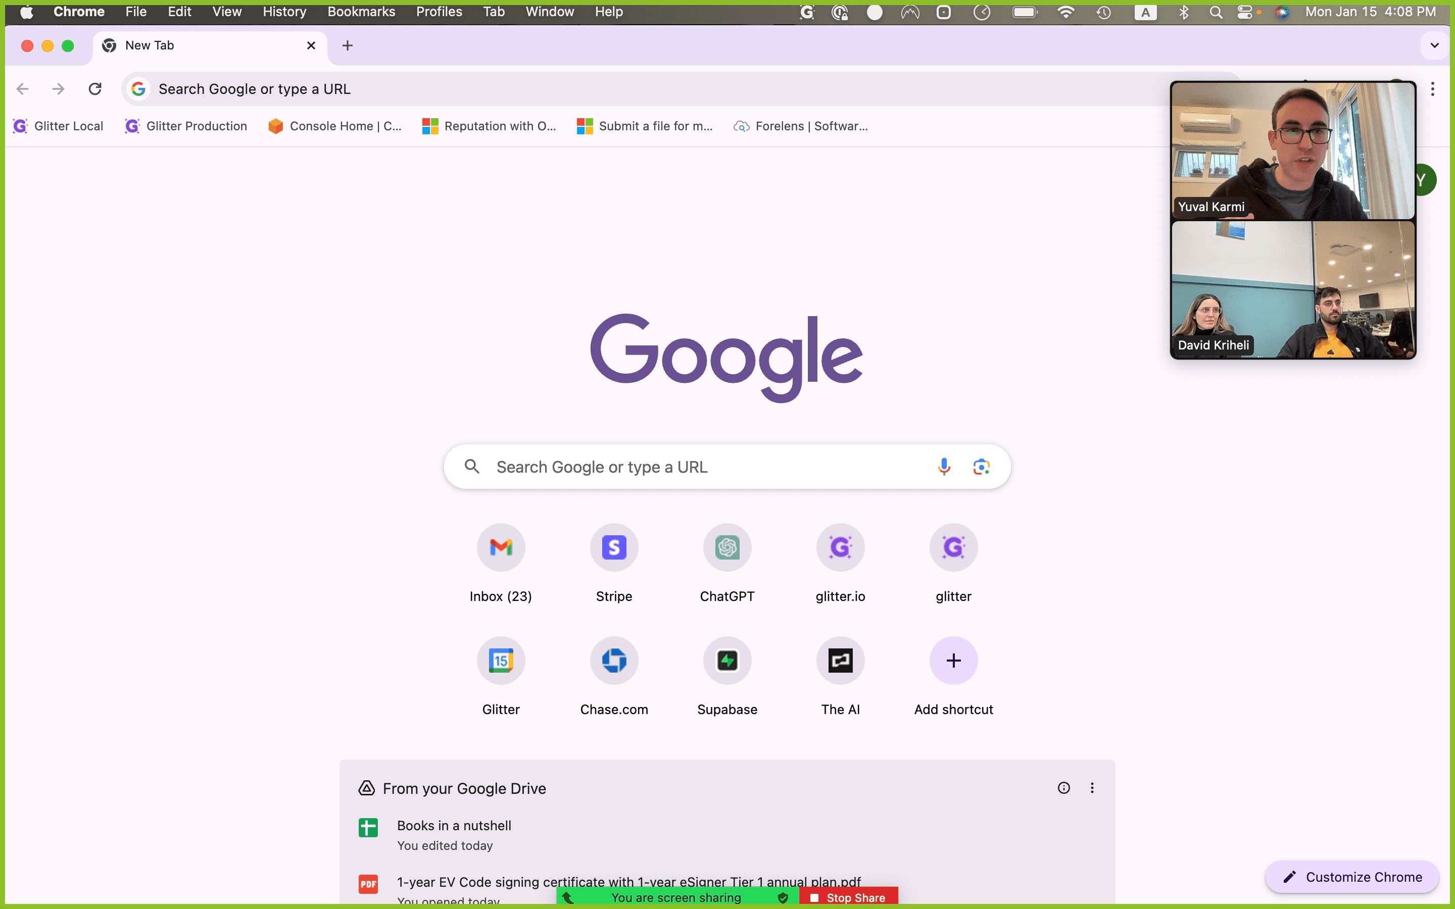The width and height of the screenshot is (1455, 909).
Task: Open the Bookmarks menu
Action: coord(361,12)
